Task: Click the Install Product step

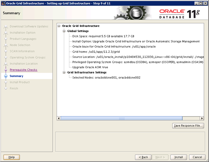Action: pos(20,82)
